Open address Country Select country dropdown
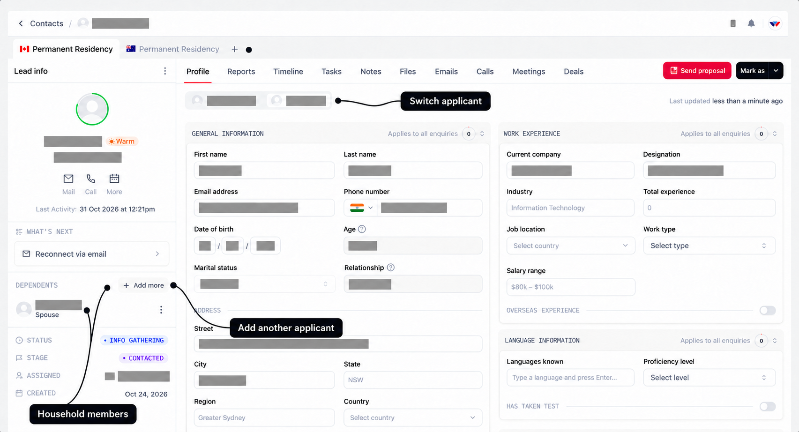799x432 pixels. [413, 417]
